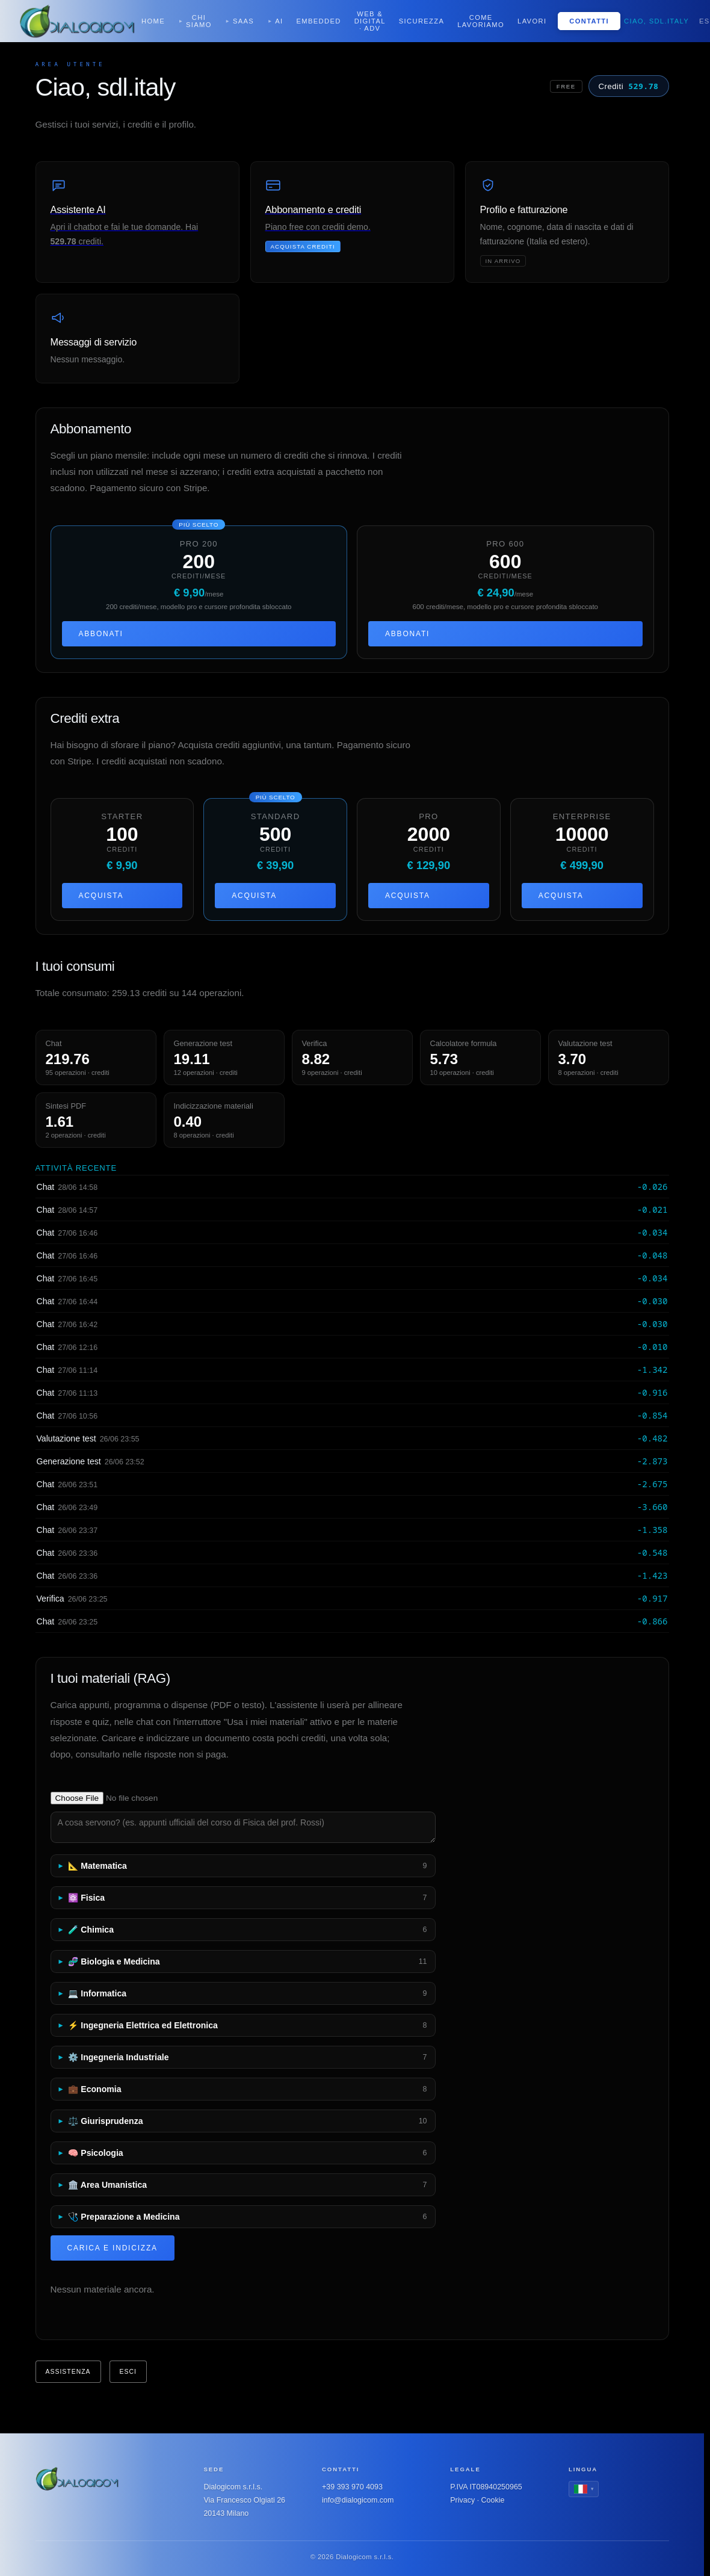Expand the Preparazione a Medicina category
This screenshot has width=710, height=2576.
(x=243, y=2217)
